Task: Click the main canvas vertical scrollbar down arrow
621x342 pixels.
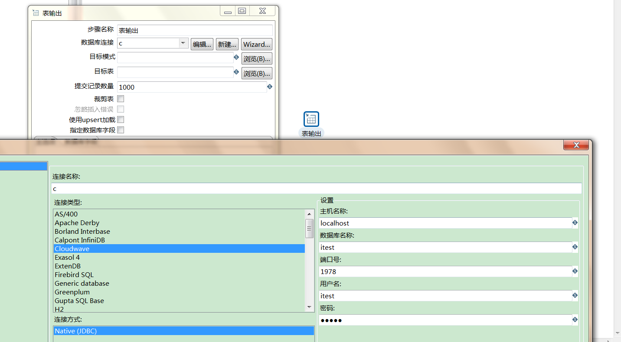Action: 618,333
